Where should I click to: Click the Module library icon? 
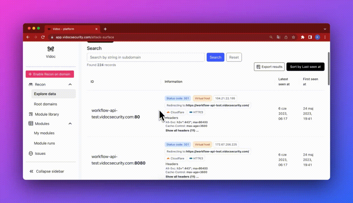(x=31, y=114)
